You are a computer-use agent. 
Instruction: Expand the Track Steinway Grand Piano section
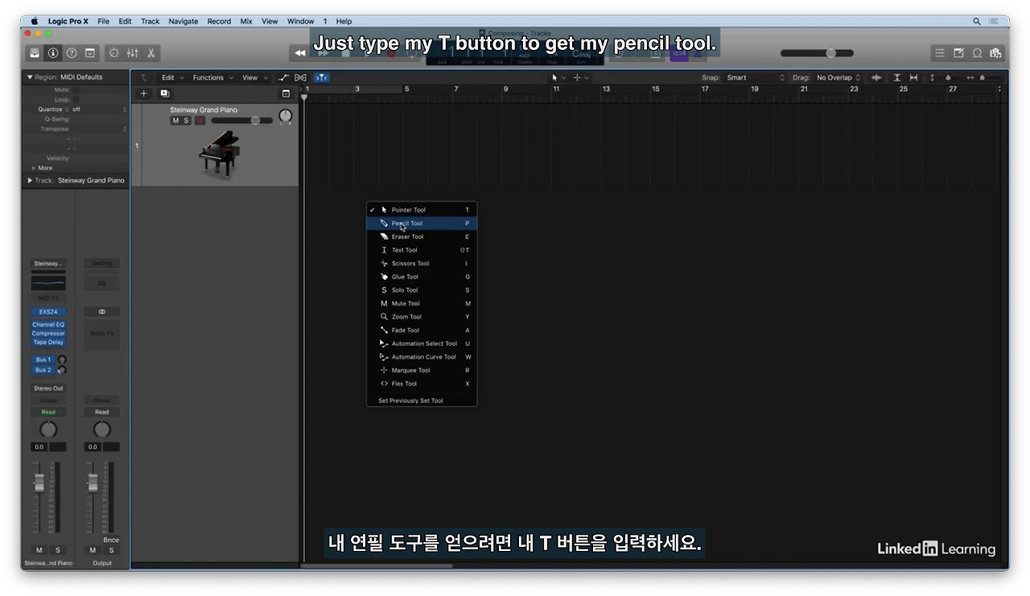click(x=31, y=181)
